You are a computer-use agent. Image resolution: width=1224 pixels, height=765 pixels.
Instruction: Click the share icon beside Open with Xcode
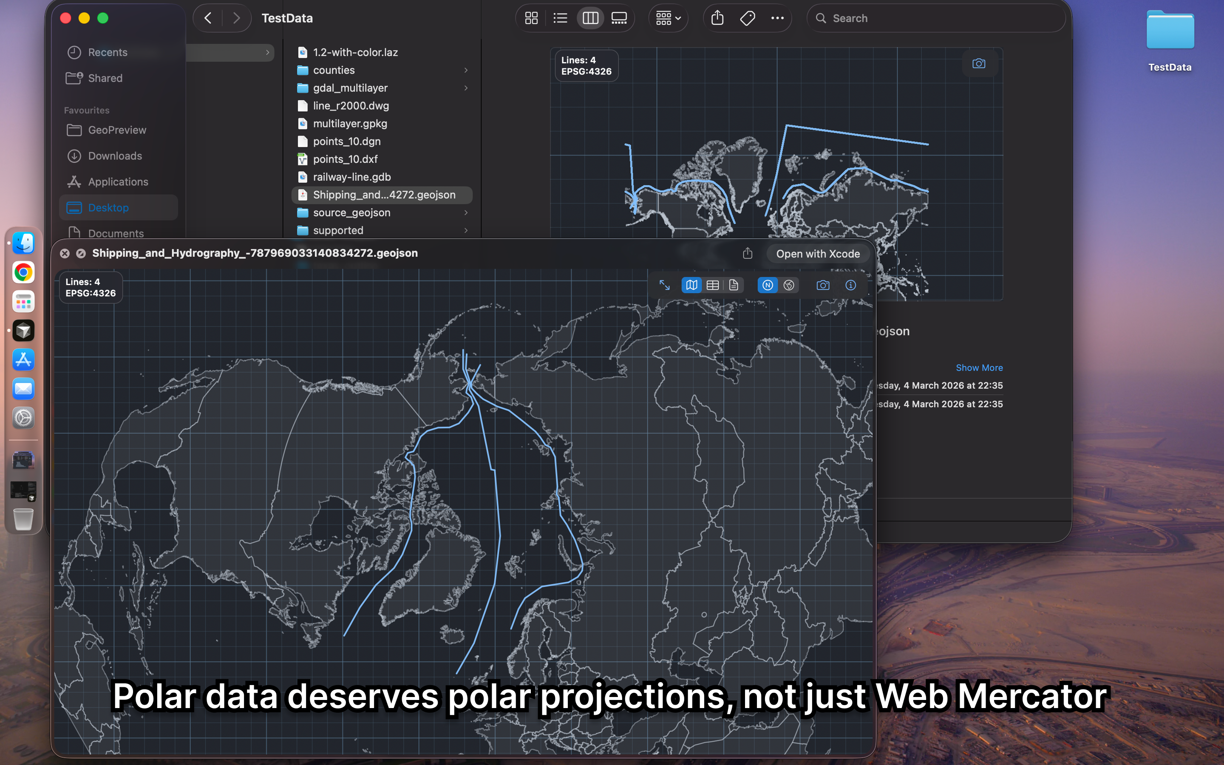coord(748,253)
